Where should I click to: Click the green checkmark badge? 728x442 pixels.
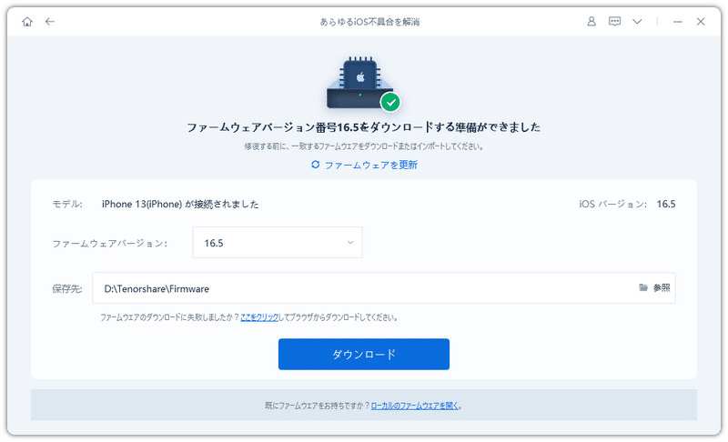point(390,102)
